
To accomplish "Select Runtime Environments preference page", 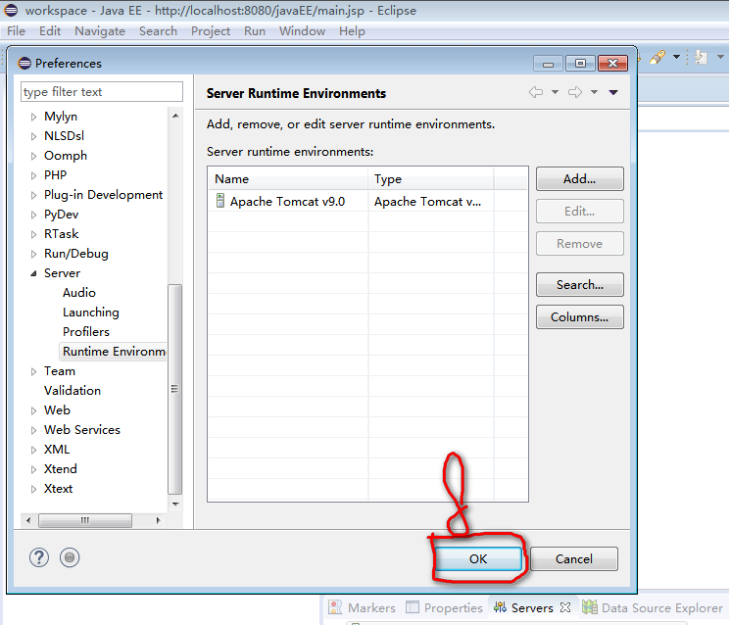I will click(x=114, y=352).
